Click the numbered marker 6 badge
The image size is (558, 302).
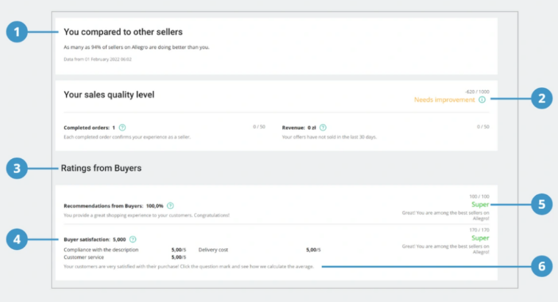coord(540,267)
